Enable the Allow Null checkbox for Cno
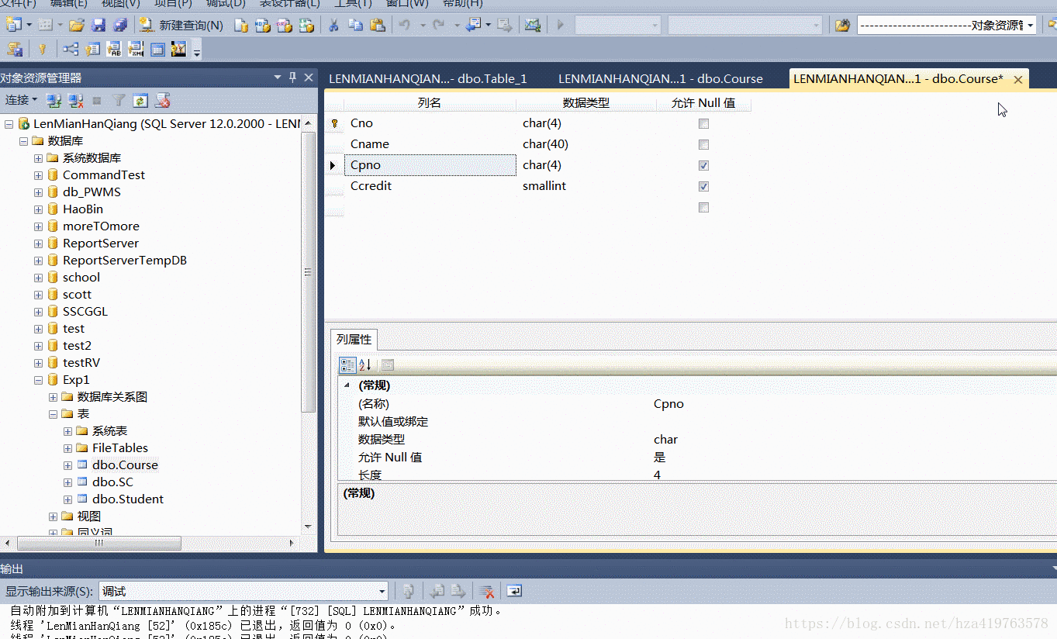This screenshot has width=1057, height=639. [703, 123]
